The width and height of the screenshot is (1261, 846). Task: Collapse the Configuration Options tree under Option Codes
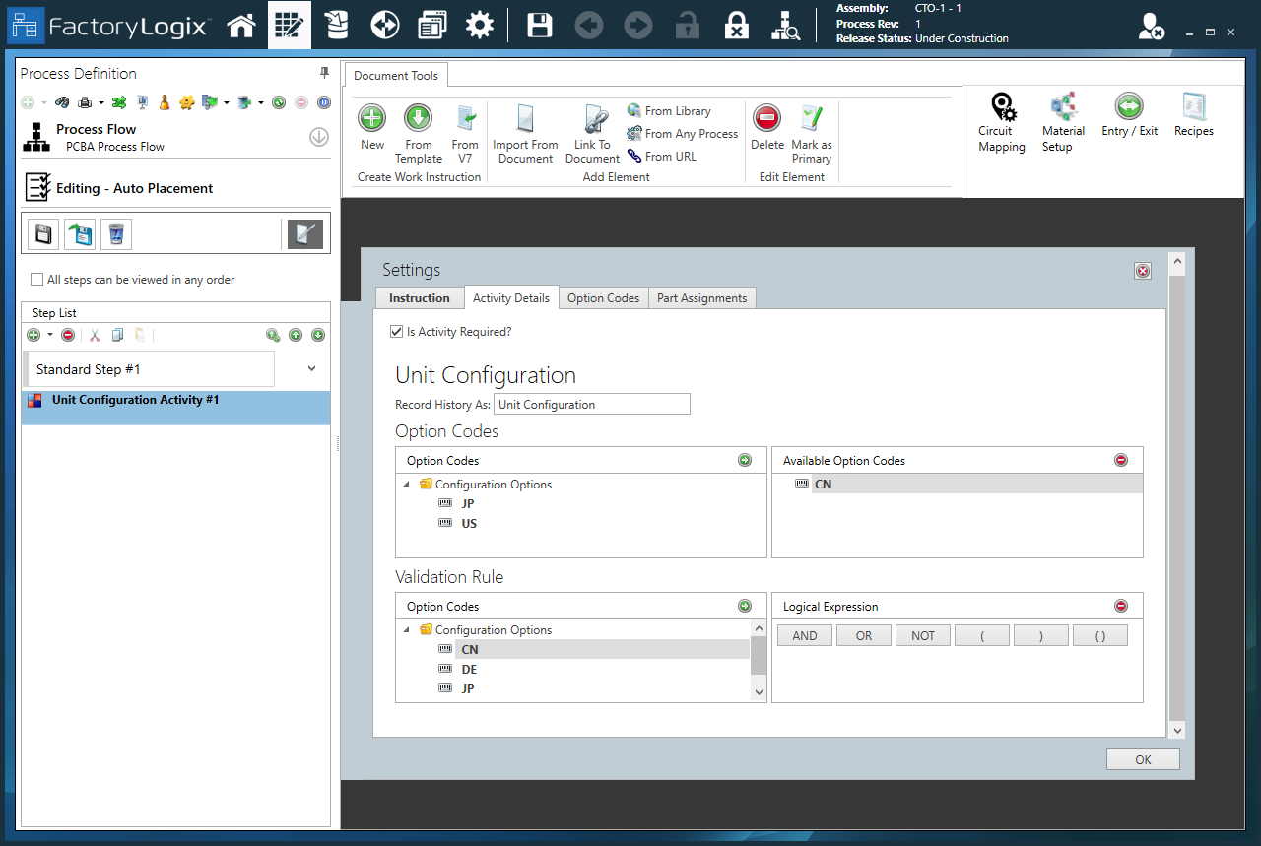[x=406, y=484]
